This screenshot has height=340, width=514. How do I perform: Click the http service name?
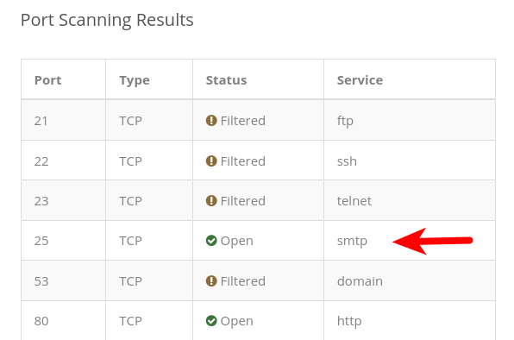(349, 321)
